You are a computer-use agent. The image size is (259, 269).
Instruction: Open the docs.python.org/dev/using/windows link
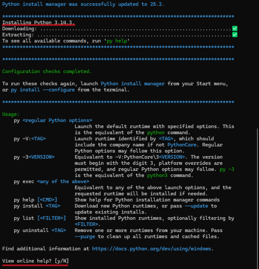pos(151,249)
